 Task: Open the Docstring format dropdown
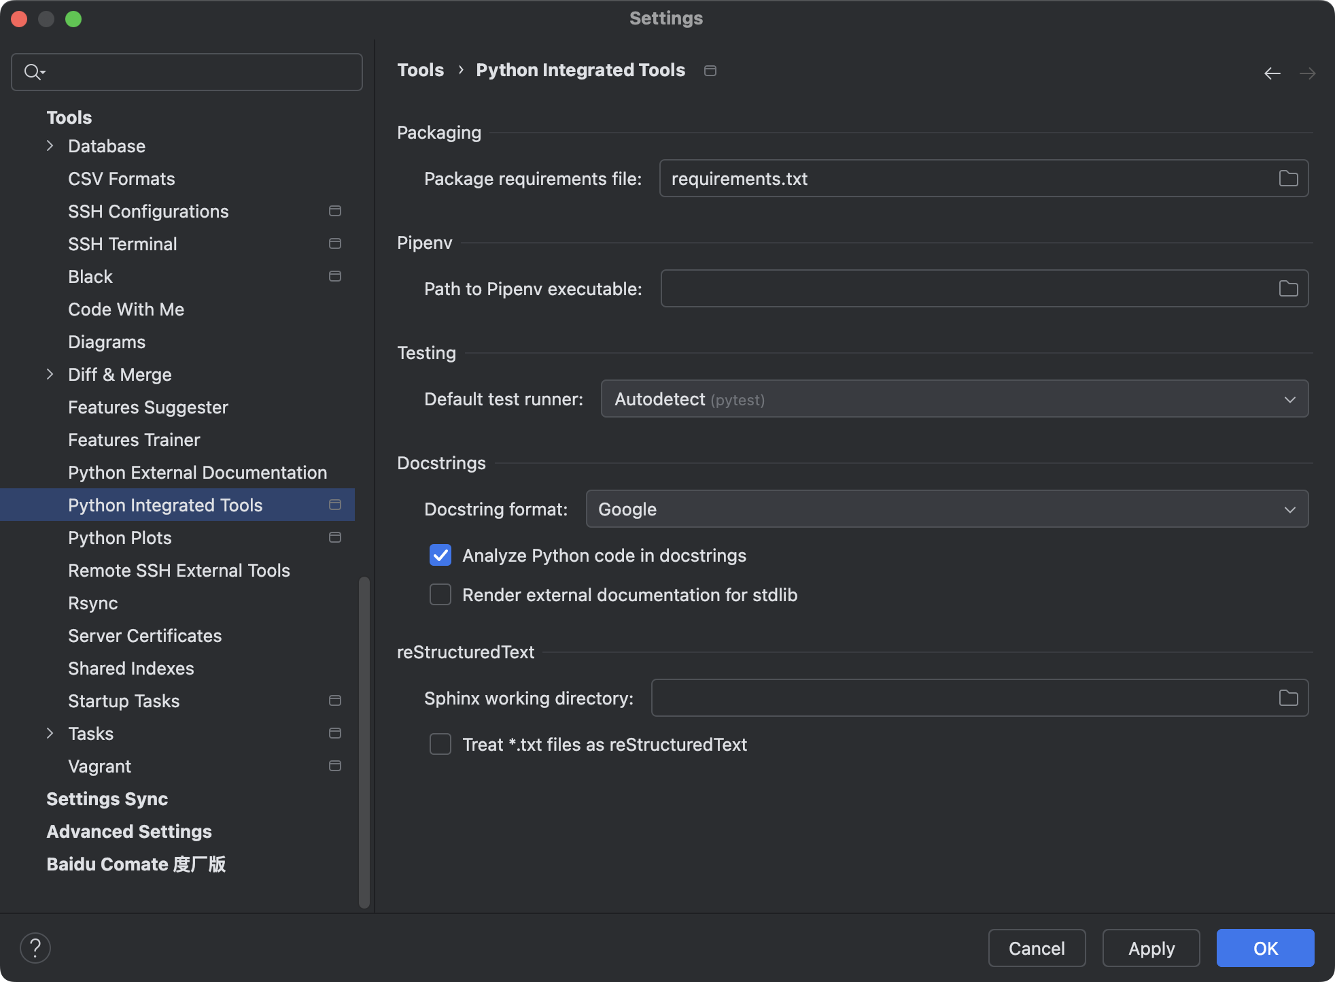(946, 509)
